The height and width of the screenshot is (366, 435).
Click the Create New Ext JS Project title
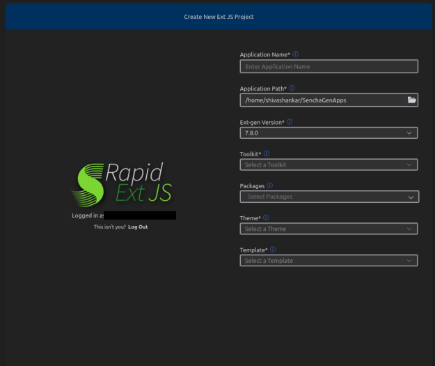tap(219, 17)
